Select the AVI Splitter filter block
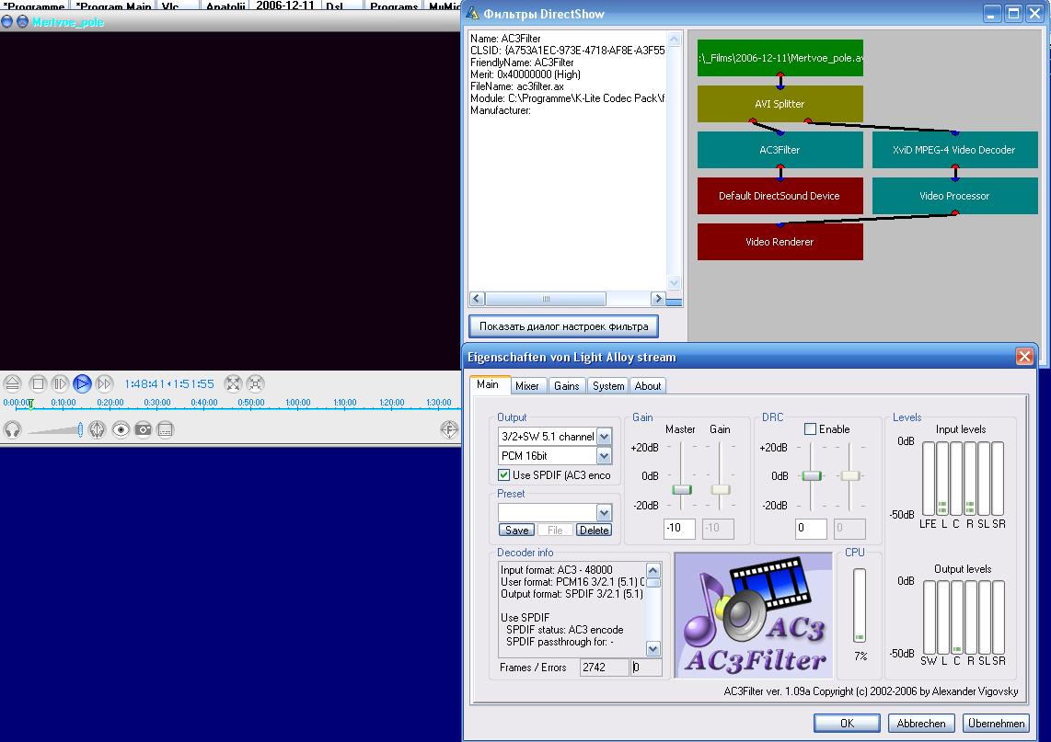Screen dimensions: 1051x742 pos(780,104)
